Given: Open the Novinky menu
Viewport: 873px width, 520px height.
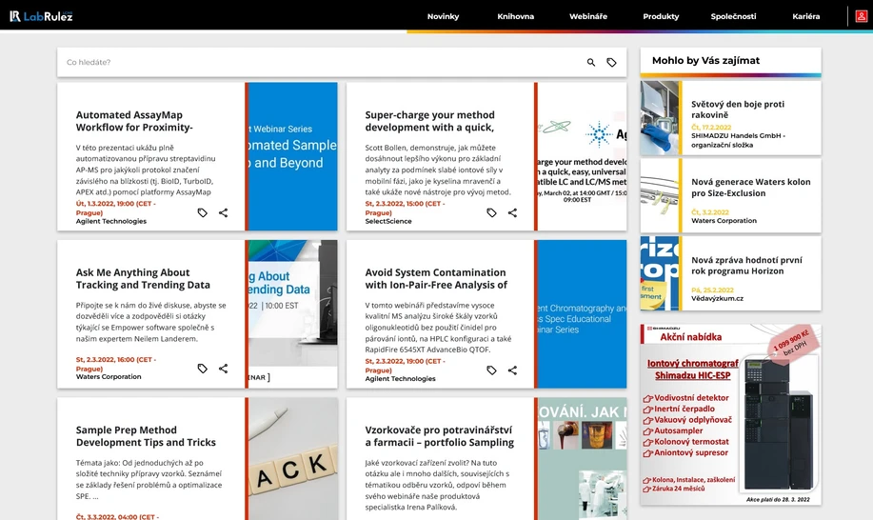Looking at the screenshot, I should [x=444, y=16].
